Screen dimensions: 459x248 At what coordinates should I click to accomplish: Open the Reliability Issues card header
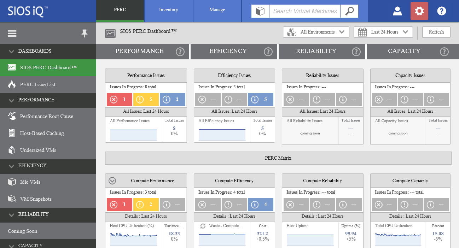point(323,75)
